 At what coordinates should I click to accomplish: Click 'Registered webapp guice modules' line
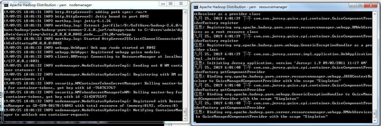click(82, 52)
